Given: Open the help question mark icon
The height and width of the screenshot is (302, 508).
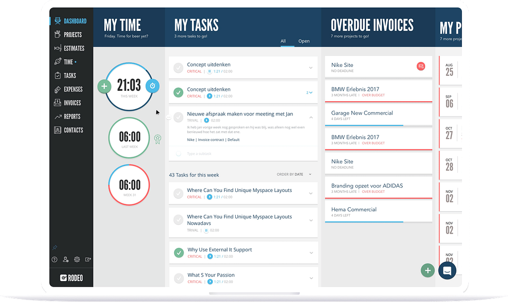Looking at the screenshot, I should (55, 259).
